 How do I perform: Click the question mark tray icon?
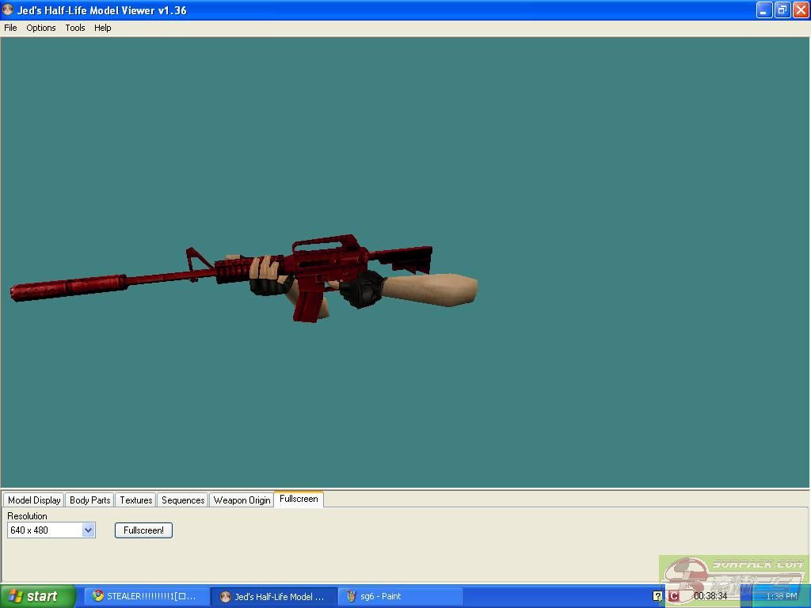point(657,596)
